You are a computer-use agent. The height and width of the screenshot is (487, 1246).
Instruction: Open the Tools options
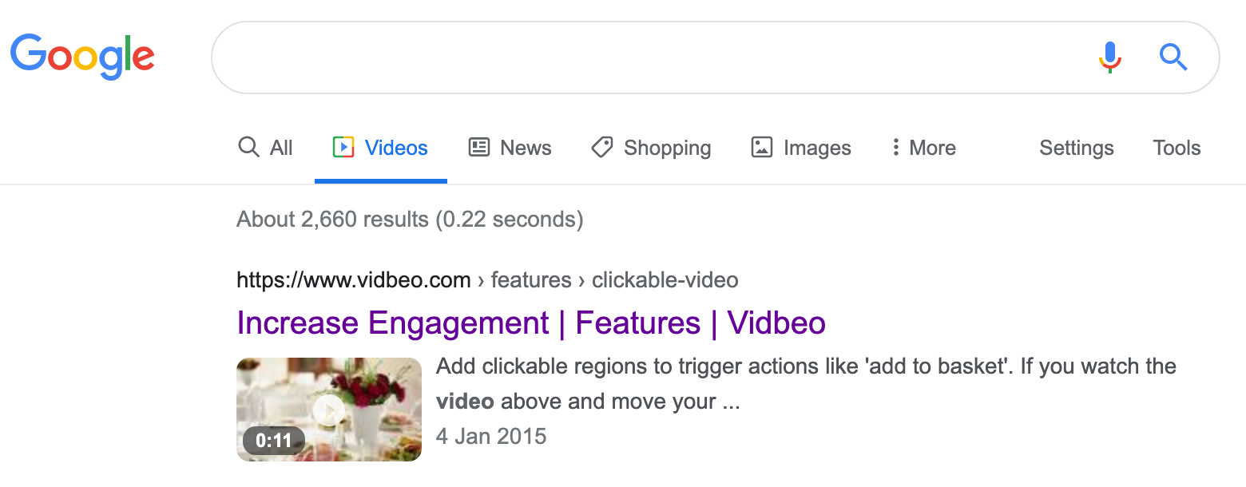(1176, 148)
